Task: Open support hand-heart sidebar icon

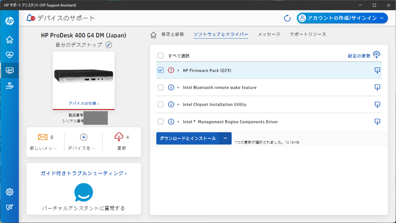Action: pos(10,86)
